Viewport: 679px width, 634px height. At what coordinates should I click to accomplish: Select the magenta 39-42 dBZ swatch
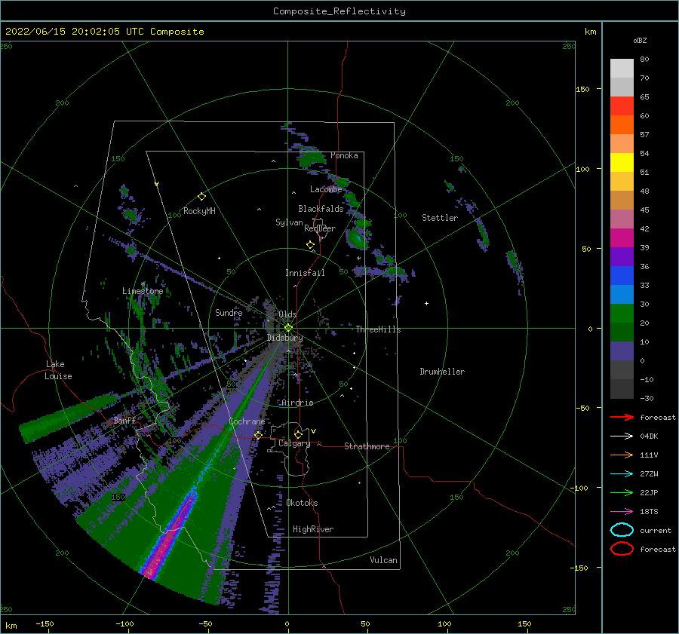point(622,237)
